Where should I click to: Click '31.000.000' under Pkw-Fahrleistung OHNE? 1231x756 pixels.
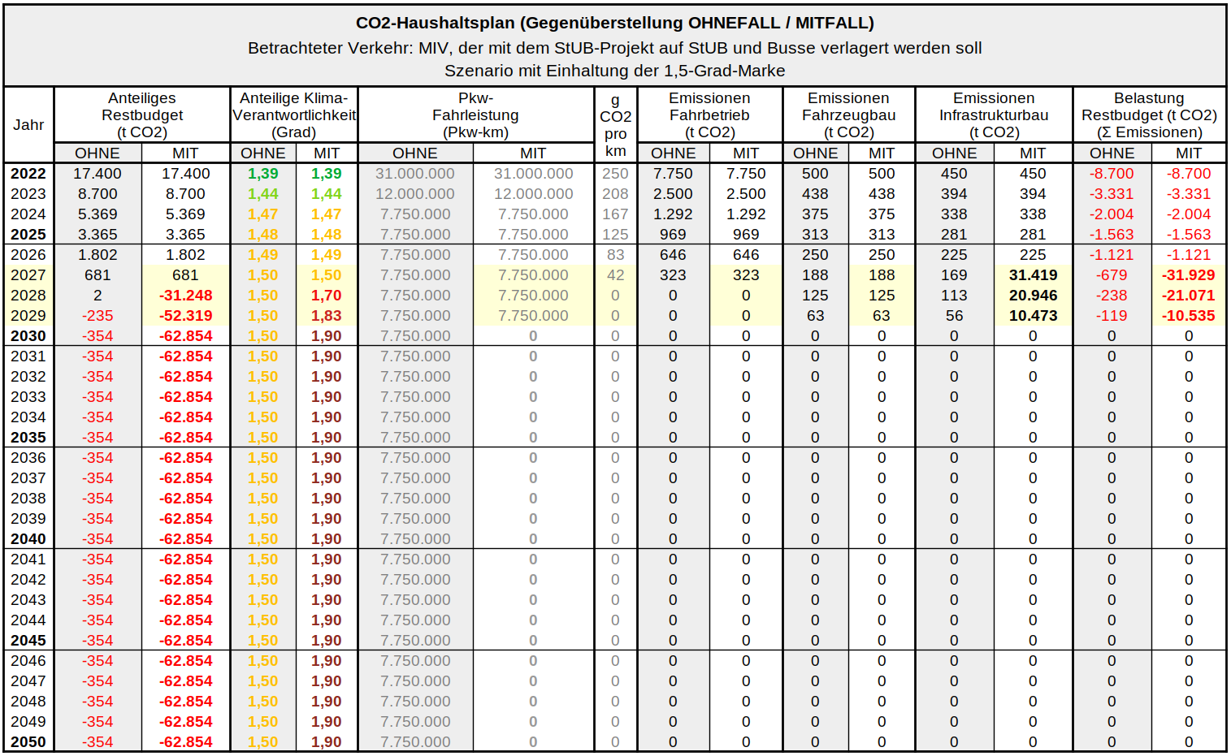coord(415,174)
